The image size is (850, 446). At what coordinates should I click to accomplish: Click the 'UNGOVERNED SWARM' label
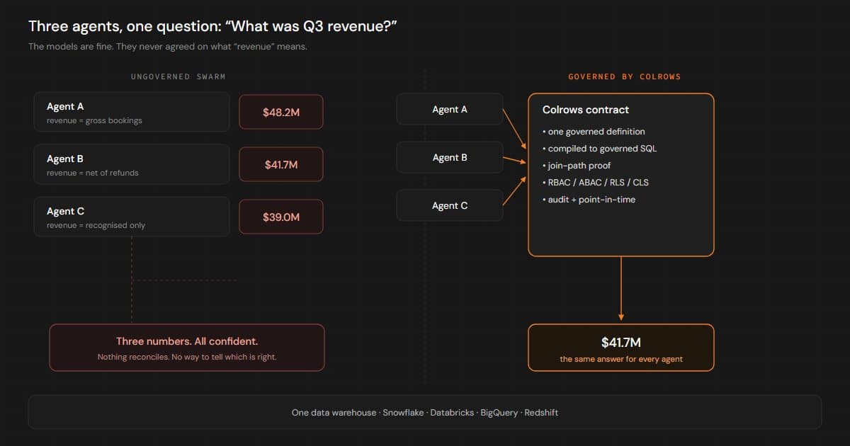pos(178,76)
